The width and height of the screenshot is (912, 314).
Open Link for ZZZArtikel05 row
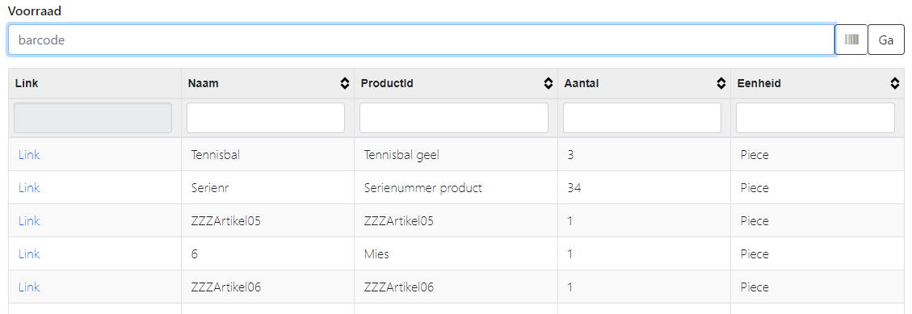[29, 221]
